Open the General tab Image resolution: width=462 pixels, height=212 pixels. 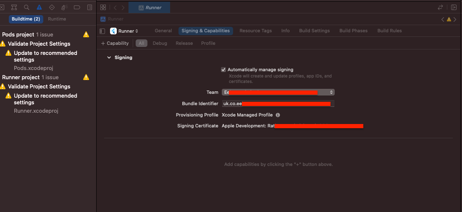click(x=163, y=31)
